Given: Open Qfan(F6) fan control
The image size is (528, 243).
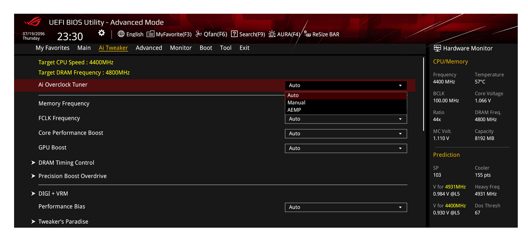Looking at the screenshot, I should [199, 34].
